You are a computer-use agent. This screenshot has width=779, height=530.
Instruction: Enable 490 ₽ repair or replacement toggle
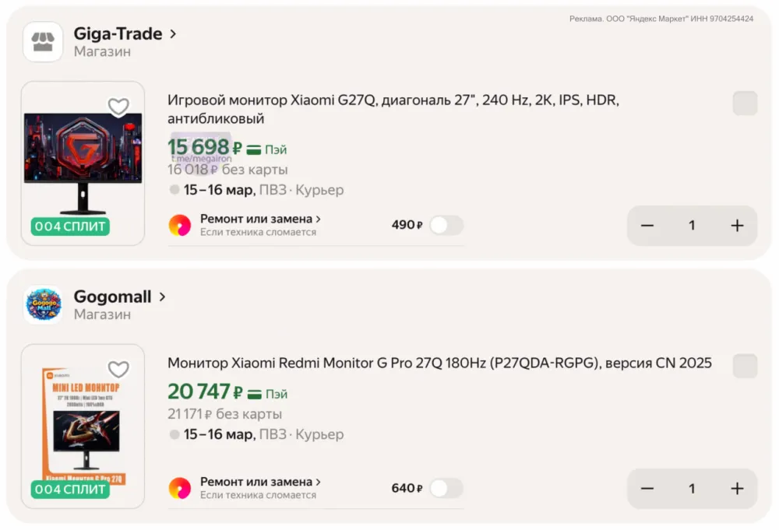coord(446,226)
